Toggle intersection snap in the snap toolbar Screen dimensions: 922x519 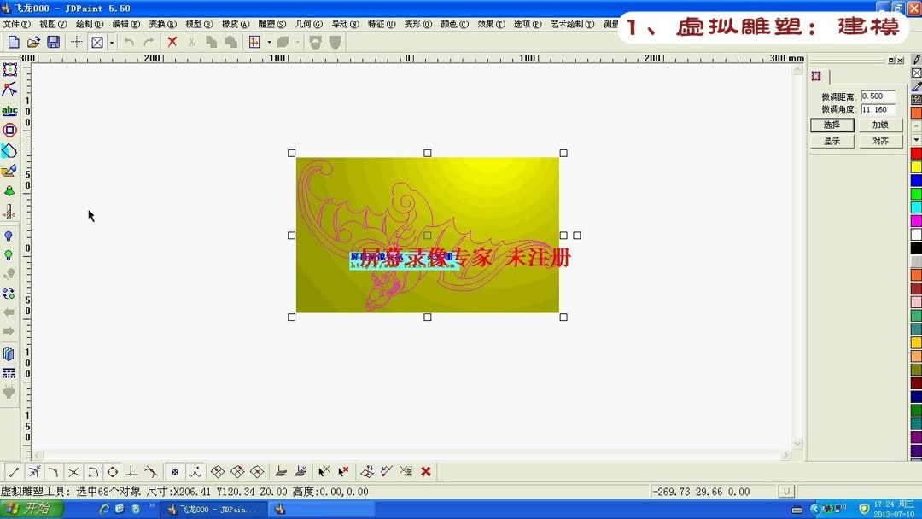(x=73, y=471)
